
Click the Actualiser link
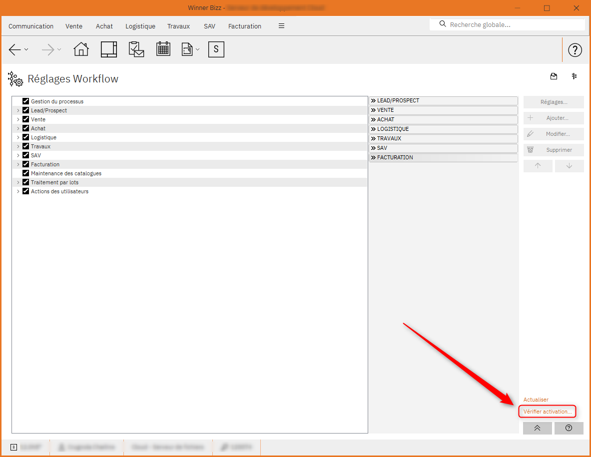pyautogui.click(x=536, y=400)
